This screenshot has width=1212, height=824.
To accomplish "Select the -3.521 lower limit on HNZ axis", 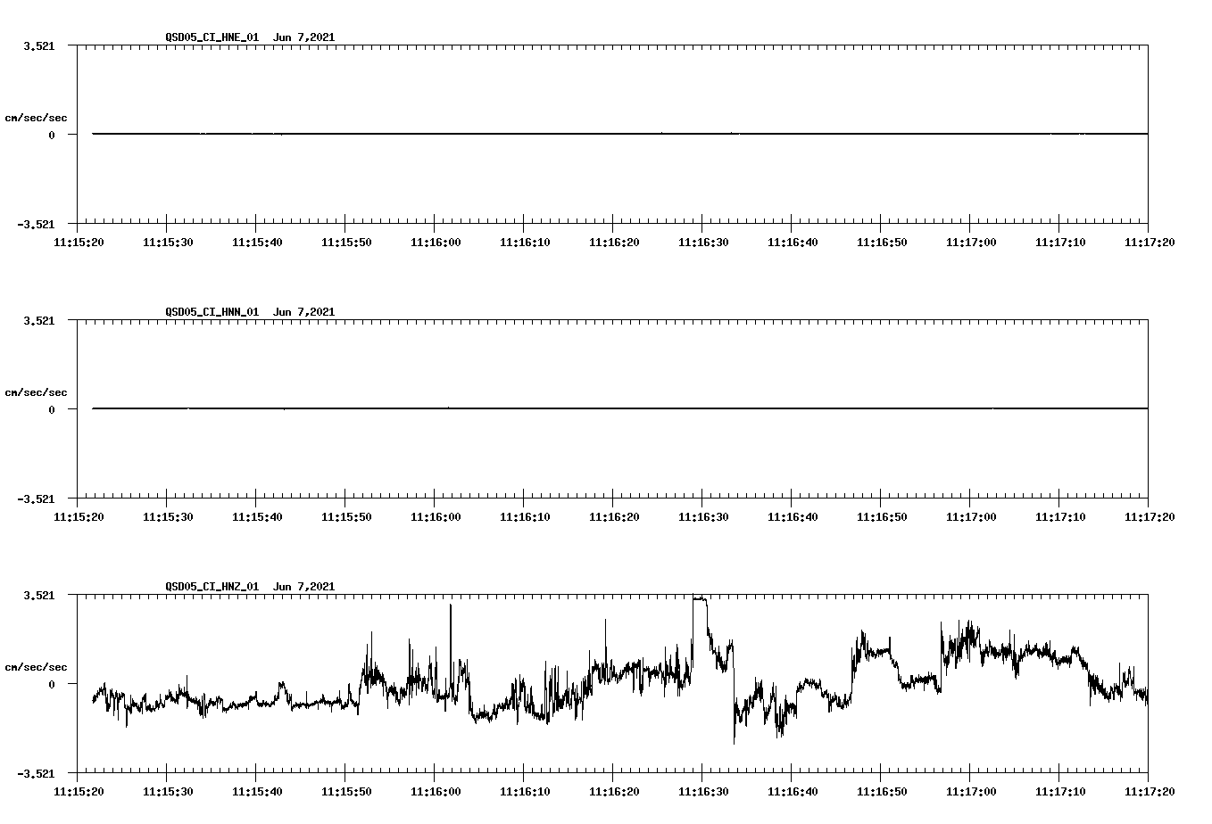I will click(36, 773).
